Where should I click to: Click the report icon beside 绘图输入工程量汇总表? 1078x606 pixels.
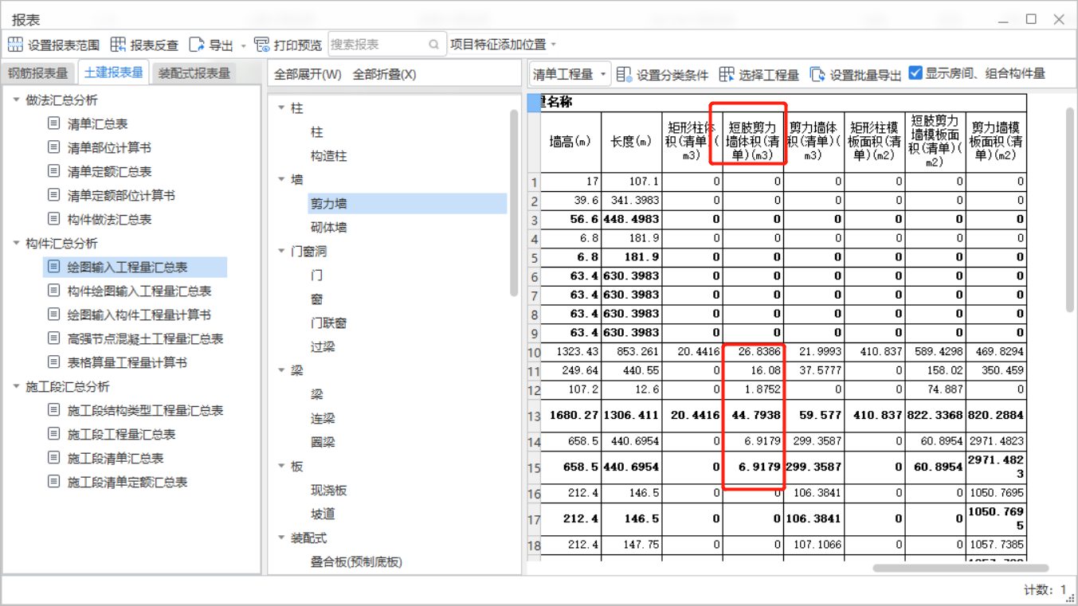[53, 267]
